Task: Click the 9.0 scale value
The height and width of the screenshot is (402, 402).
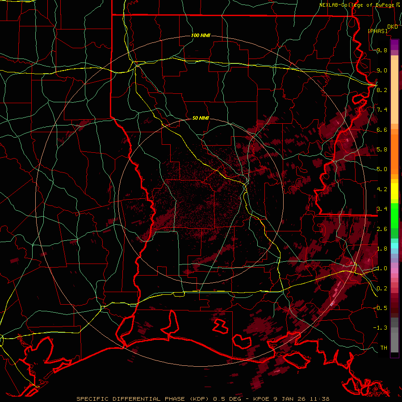Action: [x=382, y=70]
